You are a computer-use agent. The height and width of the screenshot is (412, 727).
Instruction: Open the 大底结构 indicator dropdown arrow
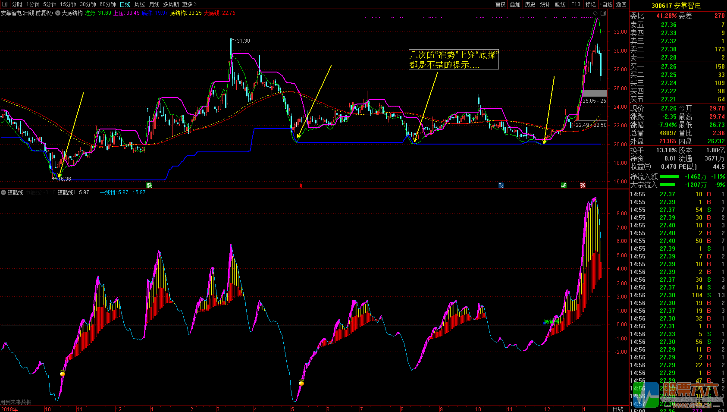[x=58, y=13]
